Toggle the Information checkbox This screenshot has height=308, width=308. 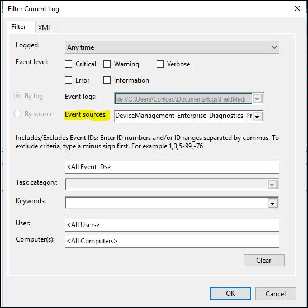(x=107, y=80)
